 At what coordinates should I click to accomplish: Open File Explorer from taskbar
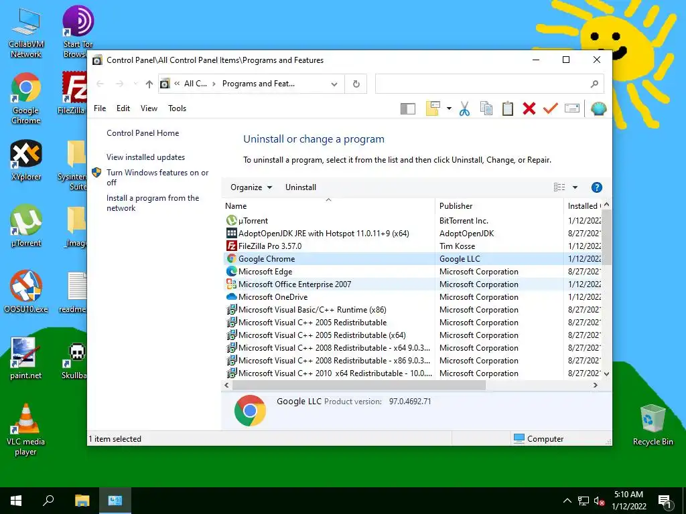pyautogui.click(x=82, y=501)
